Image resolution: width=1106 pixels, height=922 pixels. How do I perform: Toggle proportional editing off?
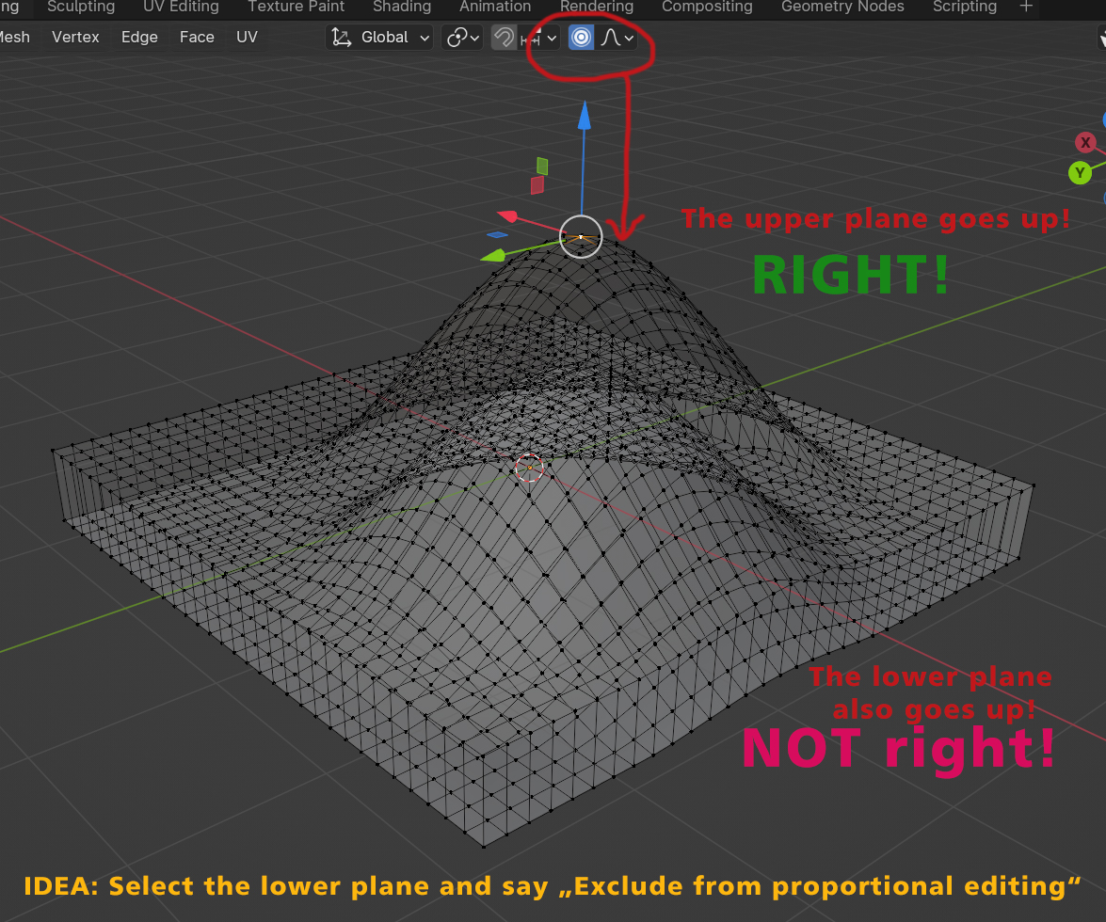pos(581,38)
